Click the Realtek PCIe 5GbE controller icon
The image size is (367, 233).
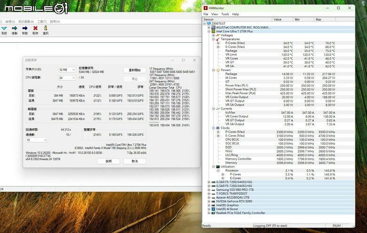[213, 213]
